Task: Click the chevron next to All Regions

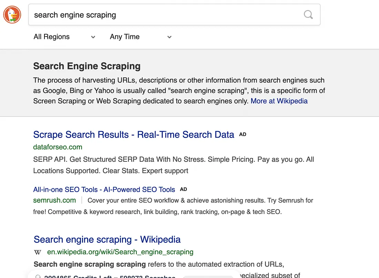Action: coord(93,37)
